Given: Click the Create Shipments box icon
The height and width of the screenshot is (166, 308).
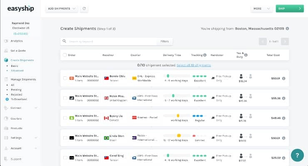Looking at the screenshot, I should click(x=6, y=60).
